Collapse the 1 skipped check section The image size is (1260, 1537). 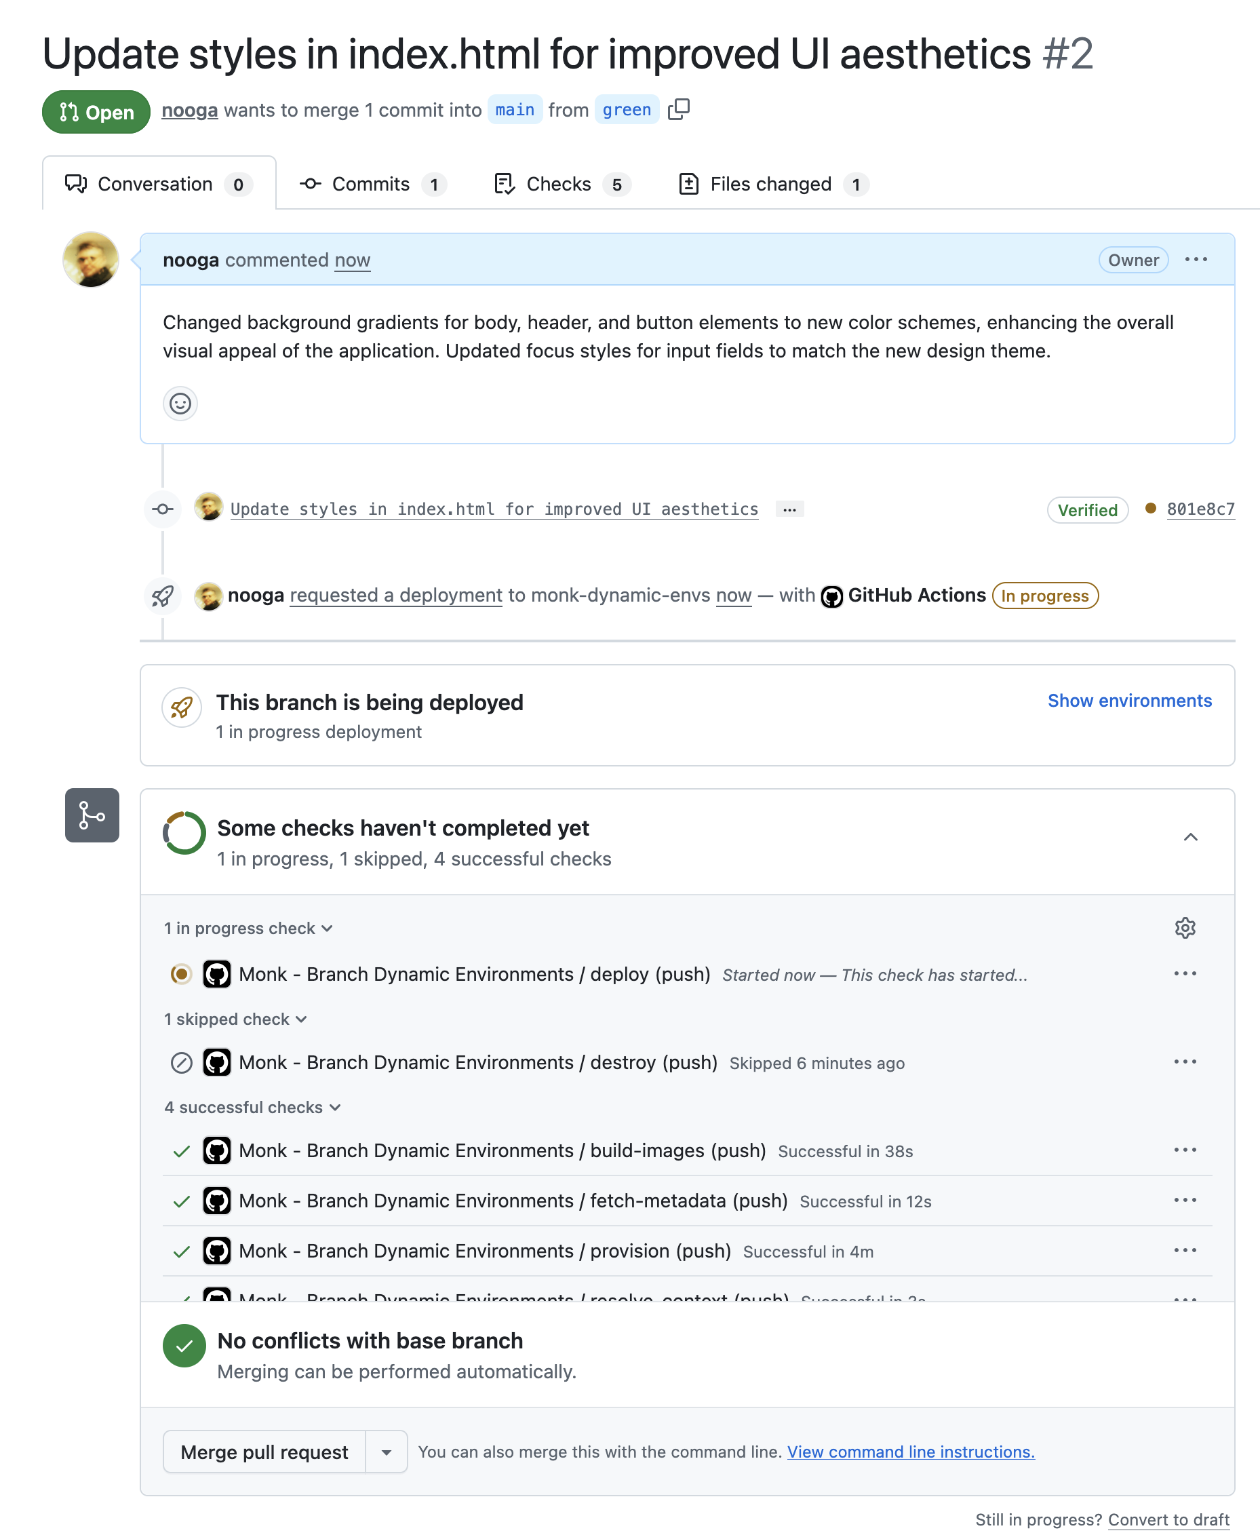point(302,1019)
